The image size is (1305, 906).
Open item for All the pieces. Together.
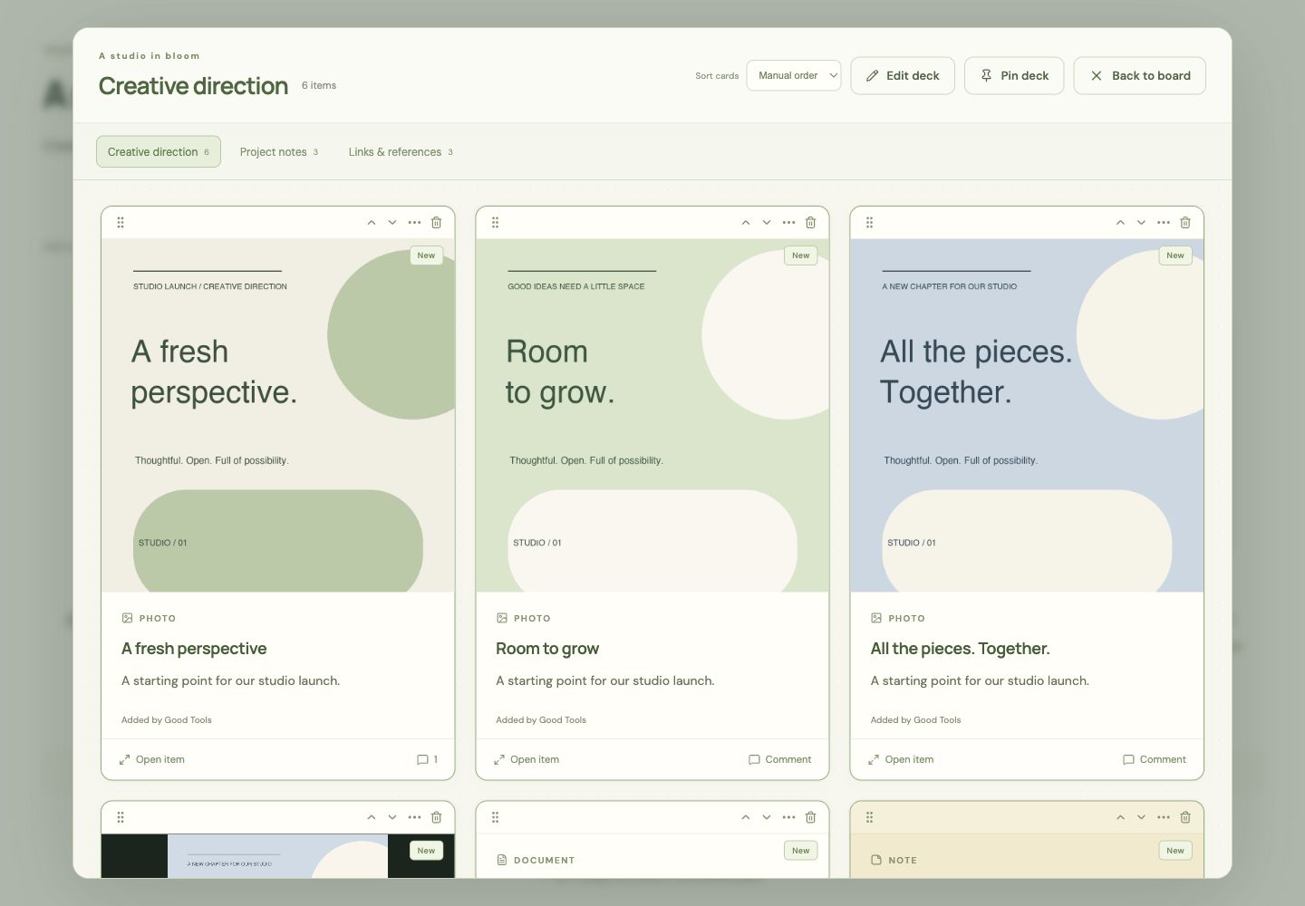tap(901, 759)
